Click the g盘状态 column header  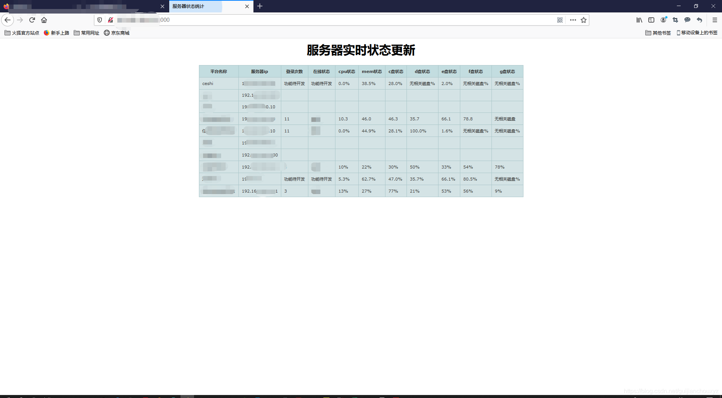[x=507, y=71]
